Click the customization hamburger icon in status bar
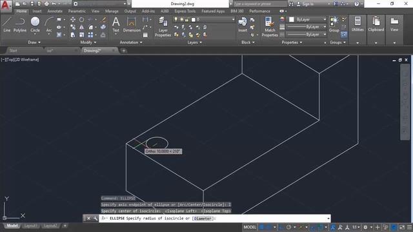Screen dimensions: 413x232 (409, 227)
